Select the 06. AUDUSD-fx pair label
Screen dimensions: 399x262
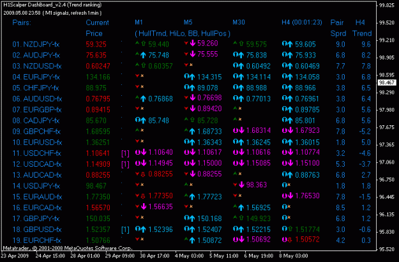[37, 99]
